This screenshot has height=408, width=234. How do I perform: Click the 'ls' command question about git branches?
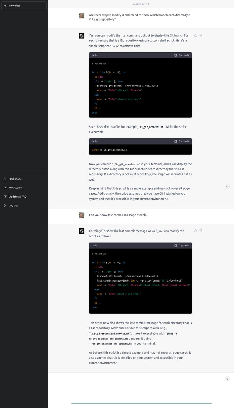click(139, 17)
